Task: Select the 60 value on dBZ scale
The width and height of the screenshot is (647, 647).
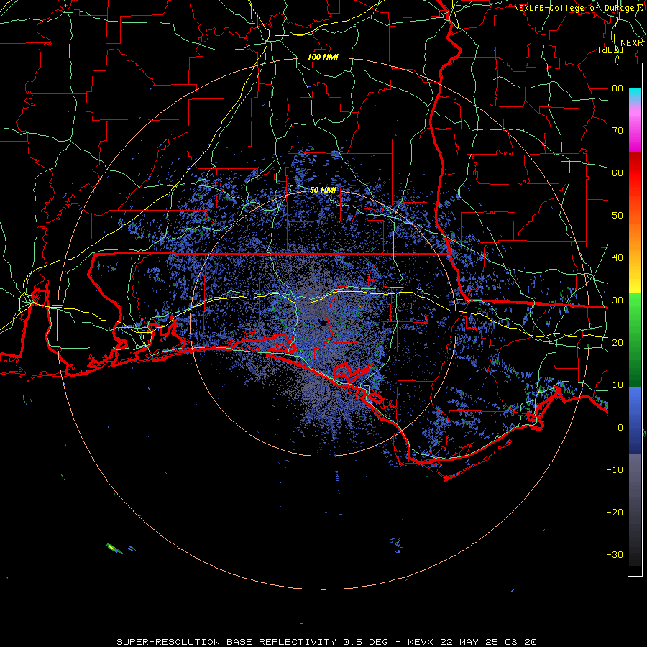Action: click(618, 173)
